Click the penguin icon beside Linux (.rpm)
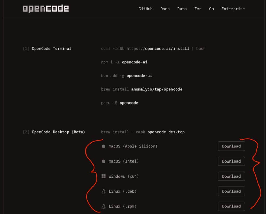 click(x=103, y=206)
